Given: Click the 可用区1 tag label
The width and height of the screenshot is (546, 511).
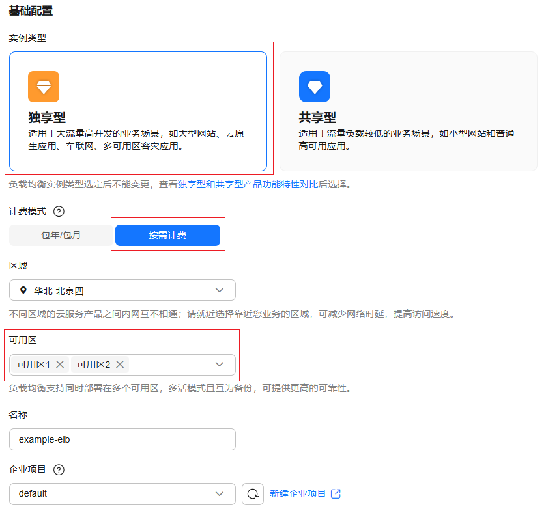Looking at the screenshot, I should (x=34, y=365).
